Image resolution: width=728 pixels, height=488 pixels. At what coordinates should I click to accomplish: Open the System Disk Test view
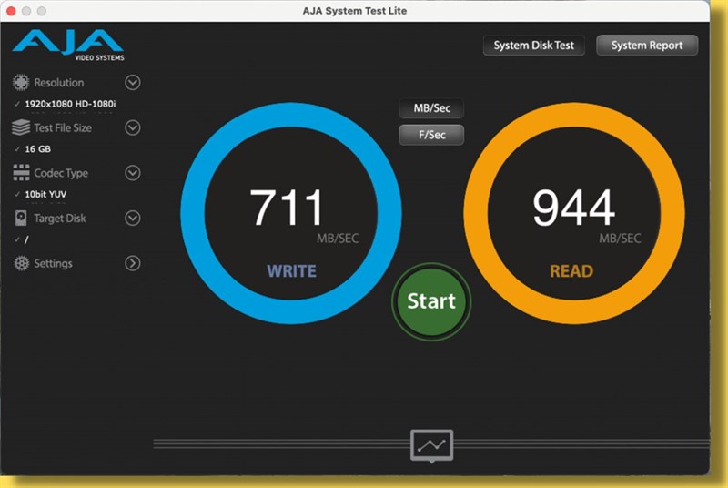tap(534, 46)
